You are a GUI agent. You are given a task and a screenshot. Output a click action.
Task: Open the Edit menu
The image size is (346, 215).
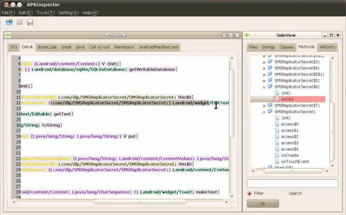tap(25, 13)
